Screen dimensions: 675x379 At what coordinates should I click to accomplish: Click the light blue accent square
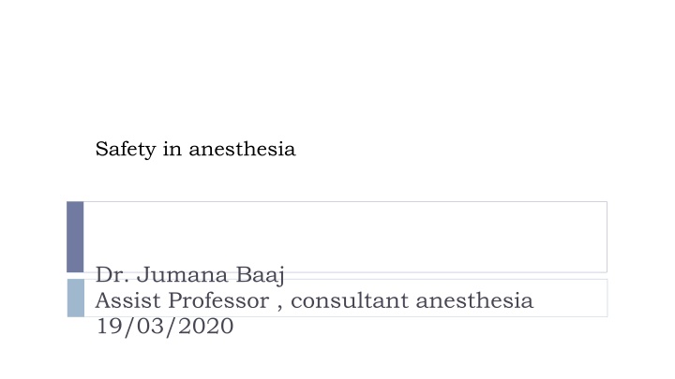[x=75, y=298]
